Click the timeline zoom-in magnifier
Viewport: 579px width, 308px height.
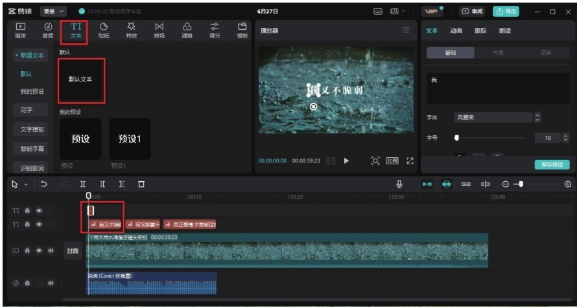click(x=568, y=184)
